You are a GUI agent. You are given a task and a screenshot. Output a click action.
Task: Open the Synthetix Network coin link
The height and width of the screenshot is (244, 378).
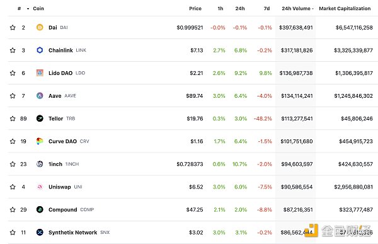(73, 233)
